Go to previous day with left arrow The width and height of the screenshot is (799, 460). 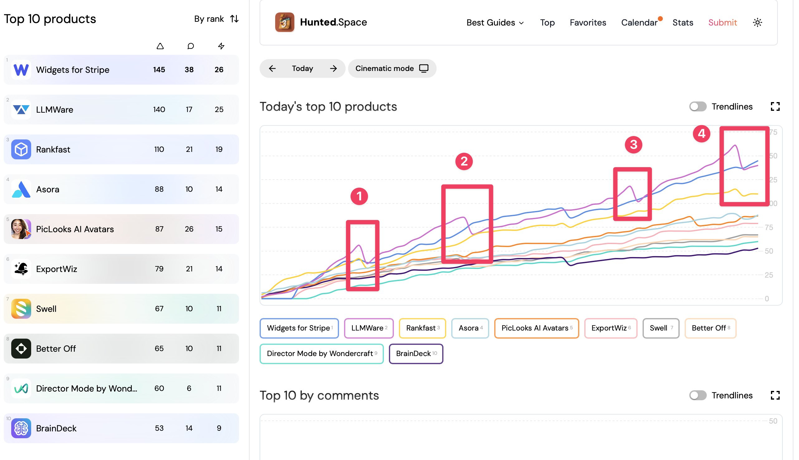(272, 68)
